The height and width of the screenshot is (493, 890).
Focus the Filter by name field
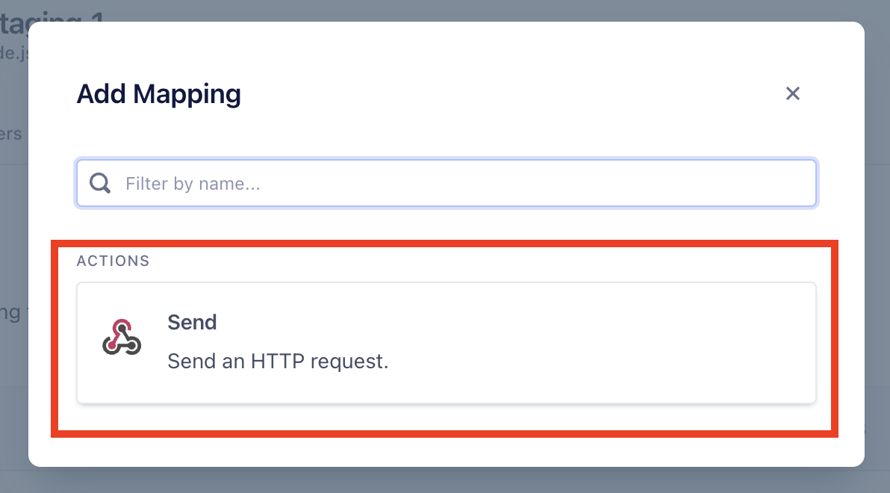[446, 183]
